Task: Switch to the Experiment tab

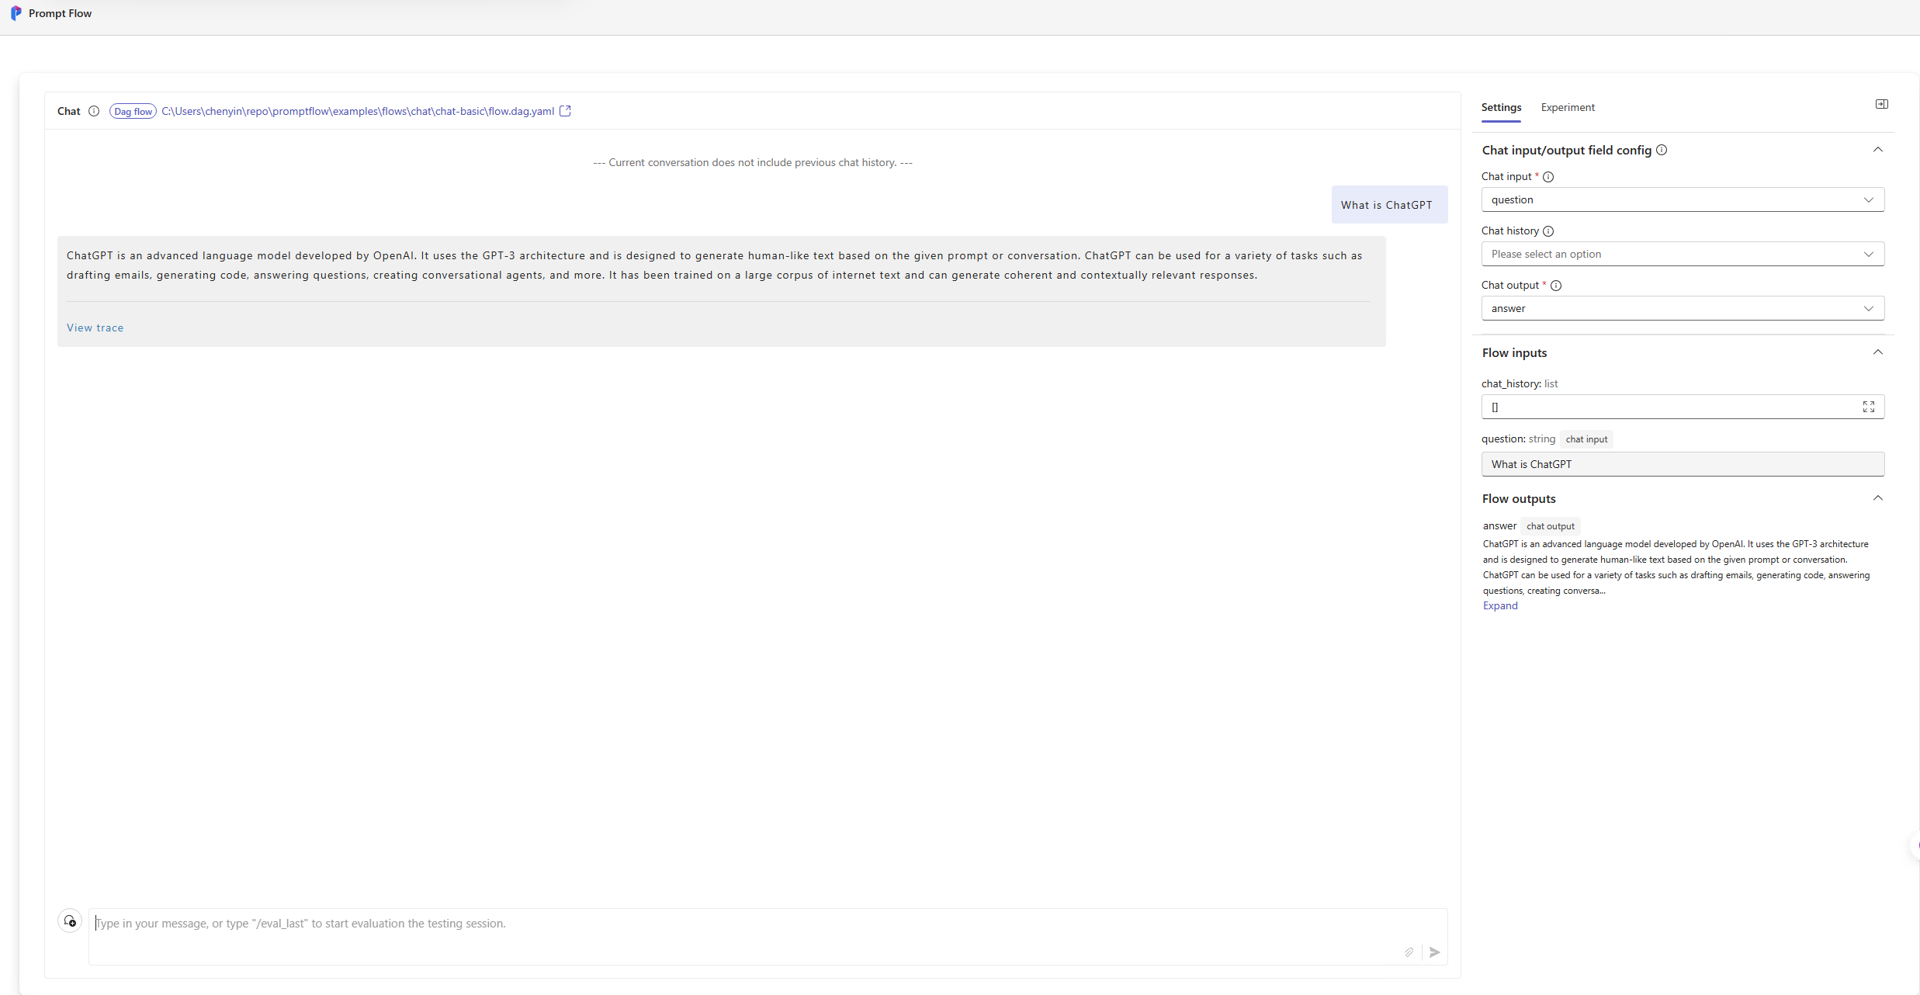Action: click(x=1566, y=107)
